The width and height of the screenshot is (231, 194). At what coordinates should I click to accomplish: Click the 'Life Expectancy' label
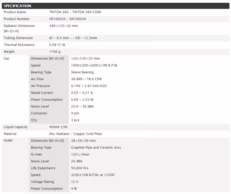[43, 168]
